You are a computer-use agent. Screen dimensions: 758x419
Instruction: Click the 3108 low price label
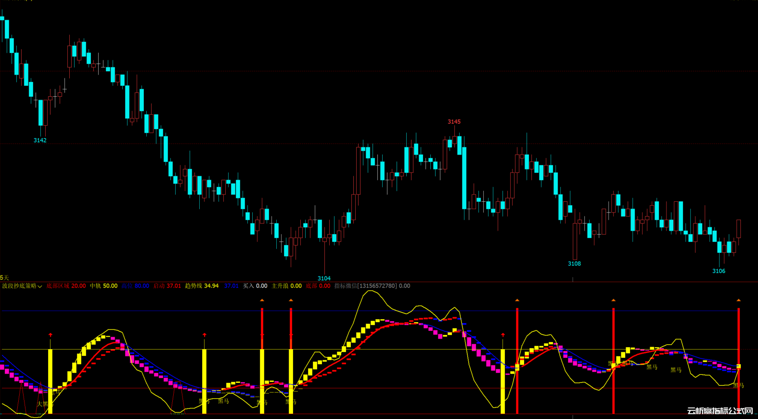click(x=574, y=263)
